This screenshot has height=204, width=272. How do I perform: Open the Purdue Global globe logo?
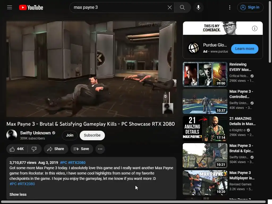[x=194, y=48]
